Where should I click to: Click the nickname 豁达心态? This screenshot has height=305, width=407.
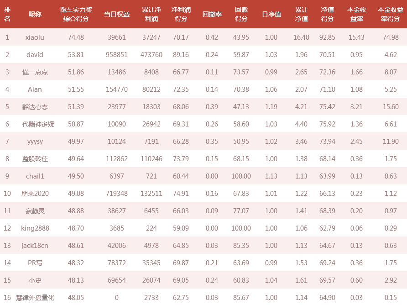35,107
